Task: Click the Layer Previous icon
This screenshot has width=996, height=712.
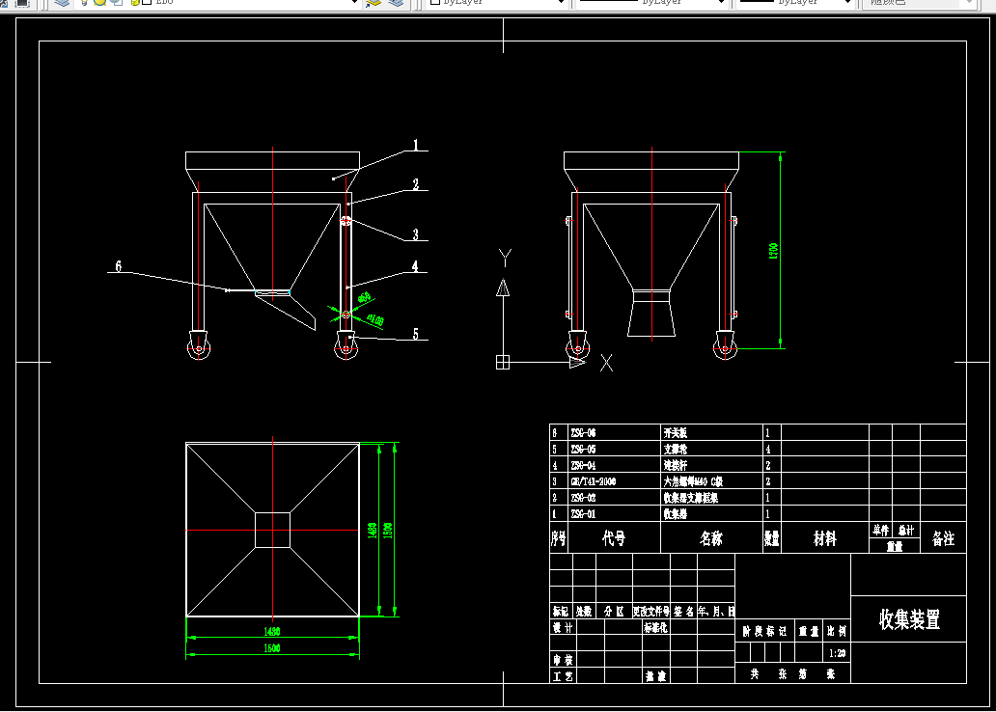Action: coord(396,3)
